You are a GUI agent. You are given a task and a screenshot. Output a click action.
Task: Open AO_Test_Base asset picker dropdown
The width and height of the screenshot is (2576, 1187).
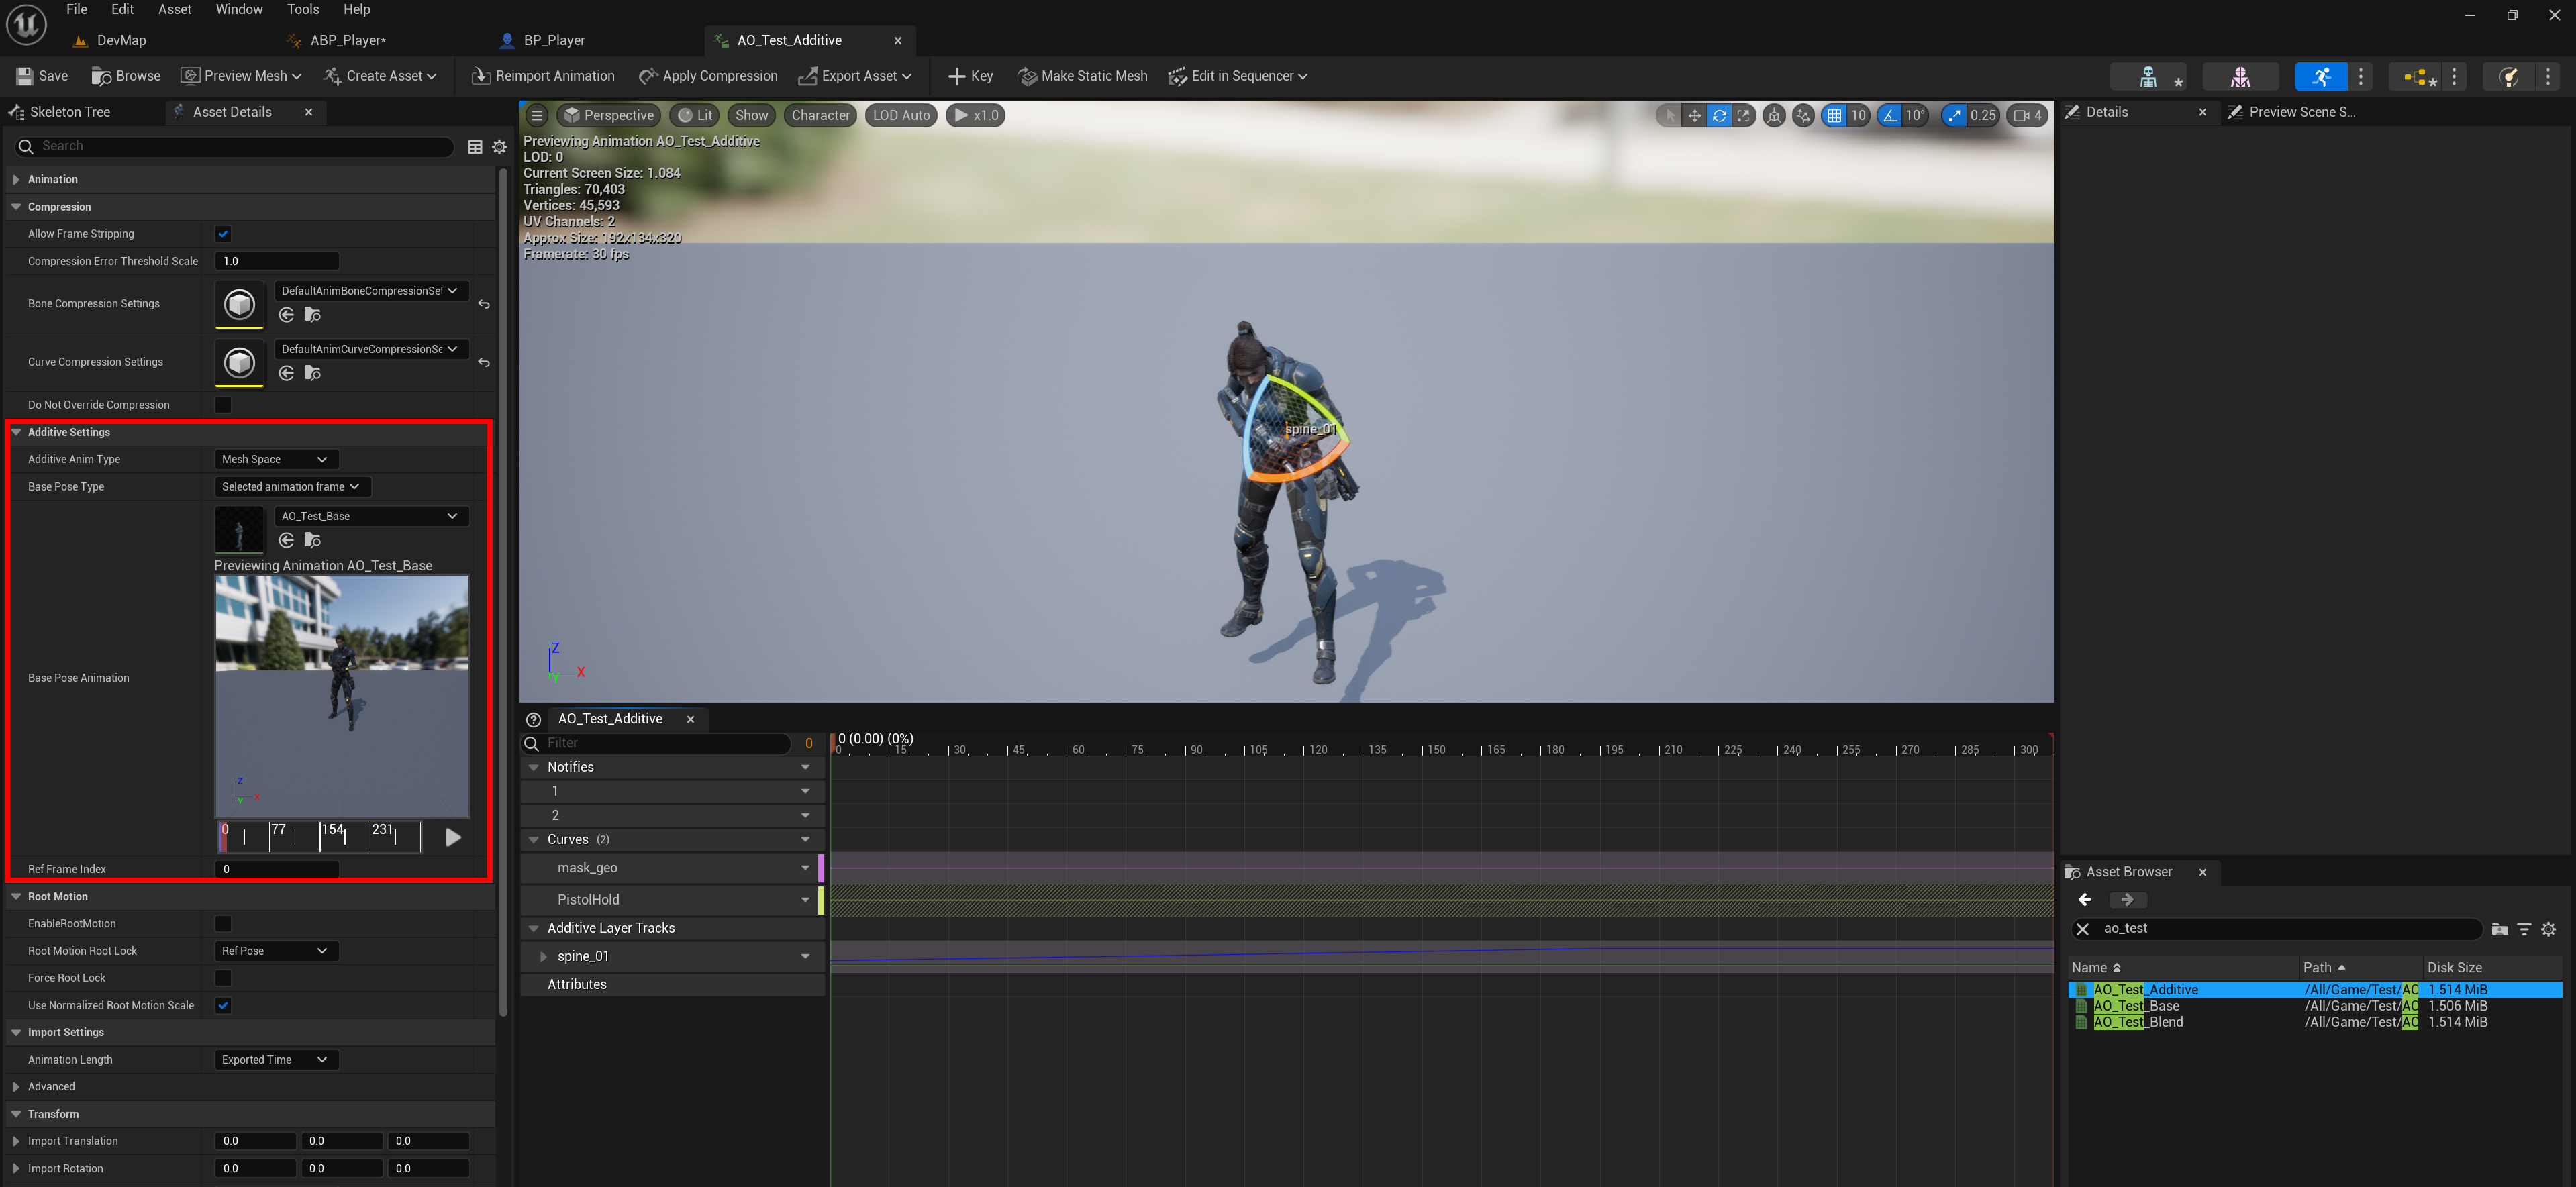point(371,517)
